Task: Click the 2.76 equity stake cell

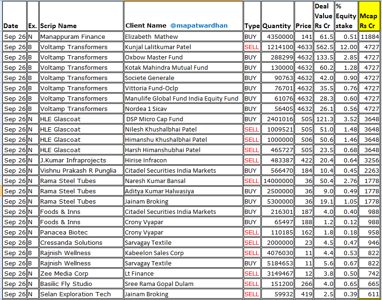Action: tap(346, 181)
